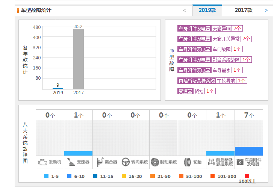274x189 pixels.
Task: Click the suspension (前后桥及悬挂系统) icon
Action: tap(211, 162)
